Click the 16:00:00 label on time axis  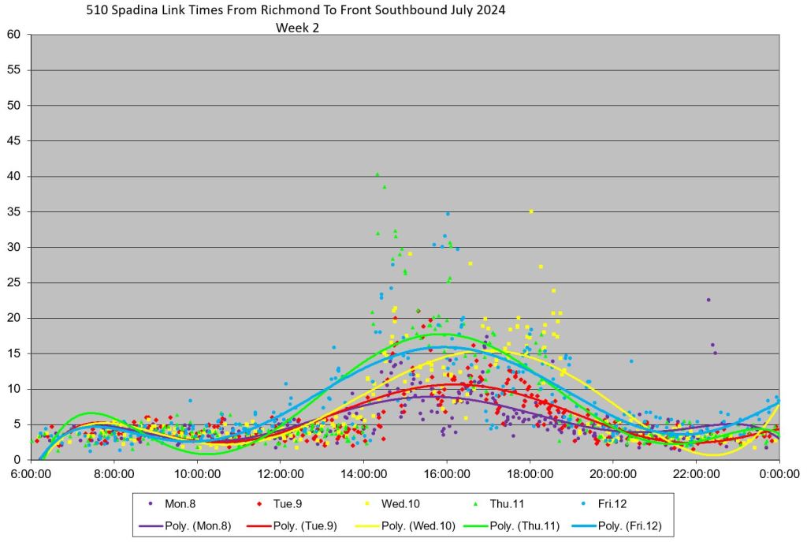[446, 474]
